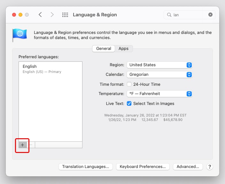
Task: Click the short date '1/26/22, 1:23 PM' sample
Action: click(122, 120)
